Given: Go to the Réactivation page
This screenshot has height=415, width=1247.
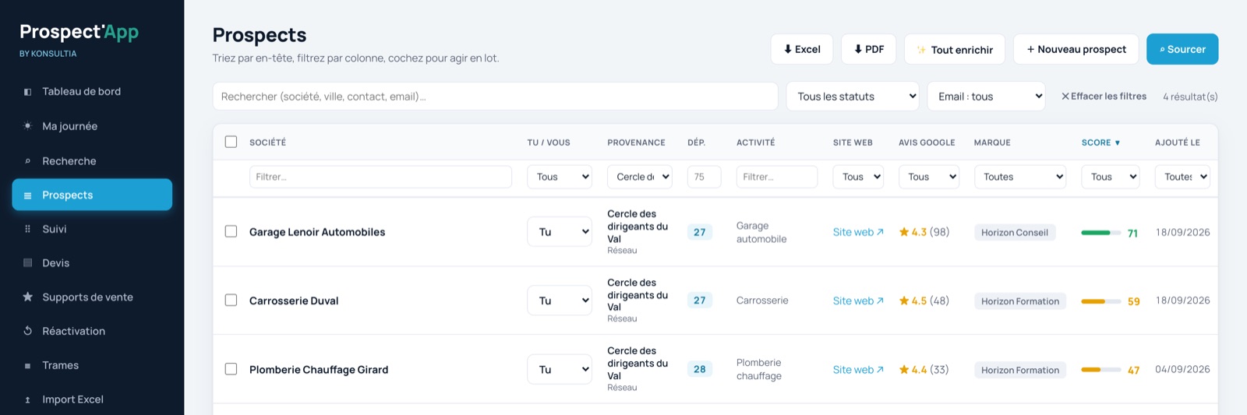Looking at the screenshot, I should [92, 331].
